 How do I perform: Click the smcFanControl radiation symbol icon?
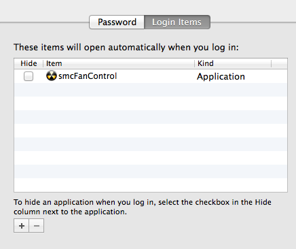pyautogui.click(x=52, y=76)
